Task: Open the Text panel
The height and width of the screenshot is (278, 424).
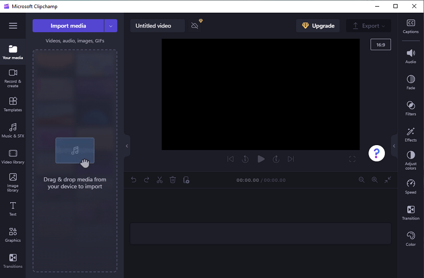Action: click(x=13, y=209)
